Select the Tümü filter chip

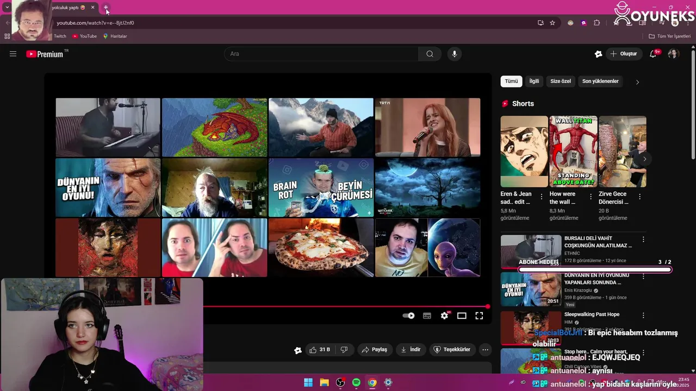[x=511, y=81]
